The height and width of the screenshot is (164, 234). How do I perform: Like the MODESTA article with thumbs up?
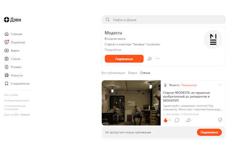point(165,120)
